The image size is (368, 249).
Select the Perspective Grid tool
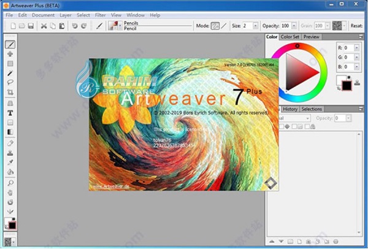pyautogui.click(x=10, y=103)
